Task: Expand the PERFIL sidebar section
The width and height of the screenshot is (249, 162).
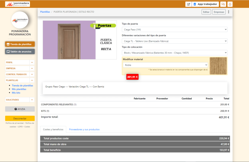Action: click(20, 62)
